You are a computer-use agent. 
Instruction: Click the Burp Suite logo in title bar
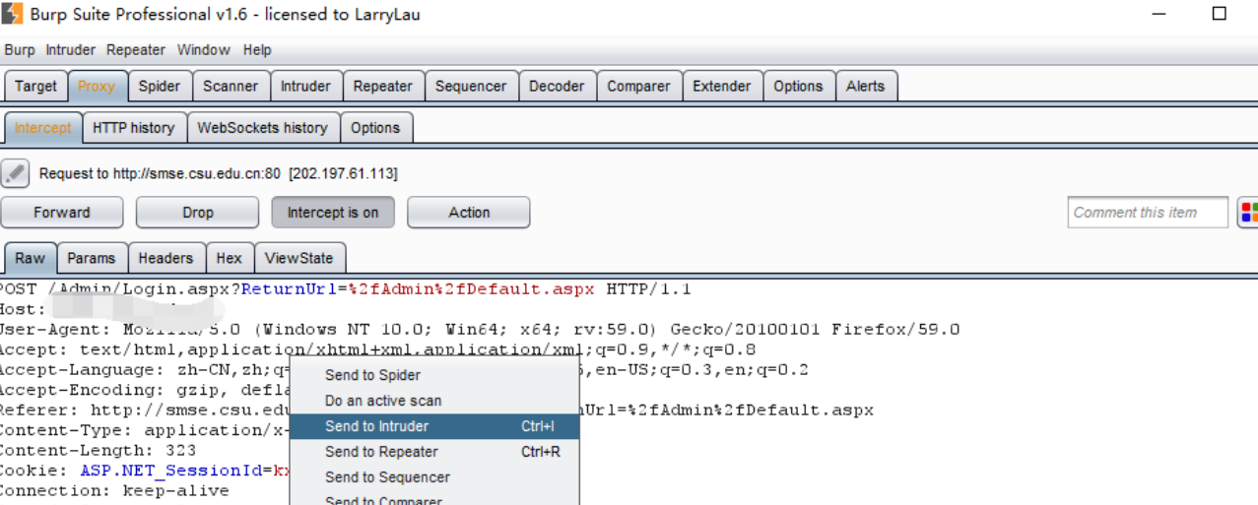pos(13,14)
